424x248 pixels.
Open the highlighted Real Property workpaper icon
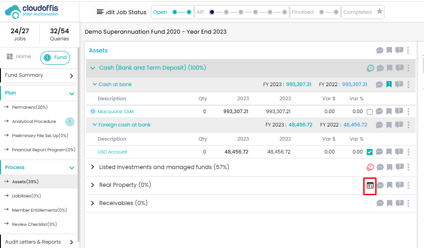point(370,185)
